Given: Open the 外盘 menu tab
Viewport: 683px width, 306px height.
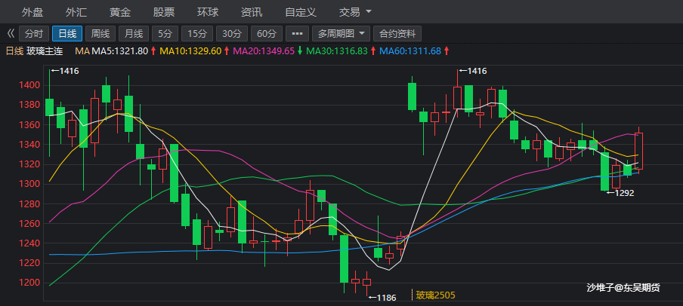Looking at the screenshot, I should coord(32,12).
